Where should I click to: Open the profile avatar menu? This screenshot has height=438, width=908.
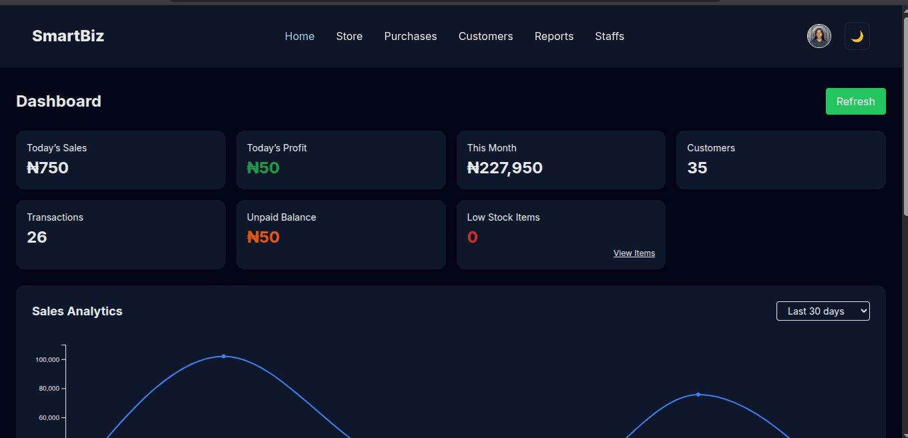(x=819, y=36)
